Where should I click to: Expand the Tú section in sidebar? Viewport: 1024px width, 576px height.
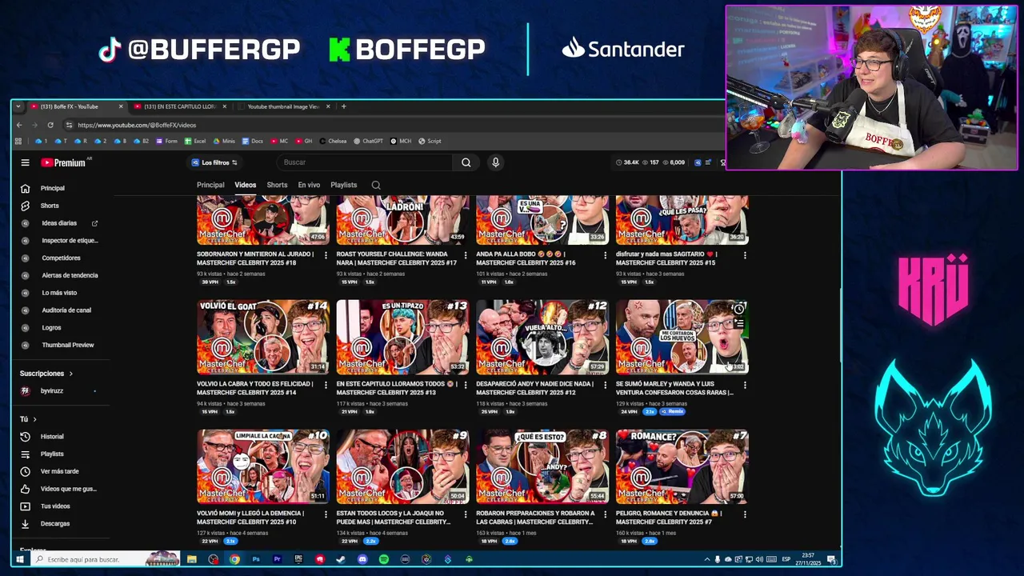pyautogui.click(x=28, y=419)
